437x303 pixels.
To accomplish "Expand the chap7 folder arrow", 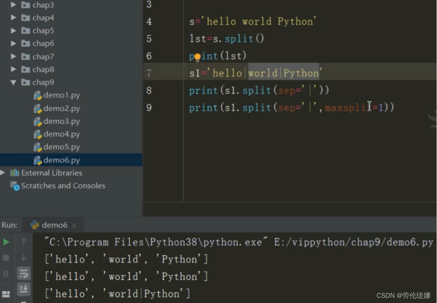I will click(x=13, y=56).
